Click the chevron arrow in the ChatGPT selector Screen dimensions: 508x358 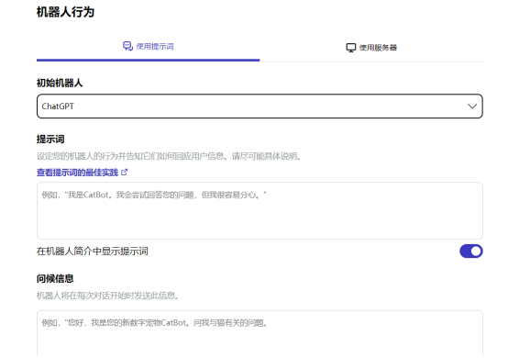(x=472, y=106)
